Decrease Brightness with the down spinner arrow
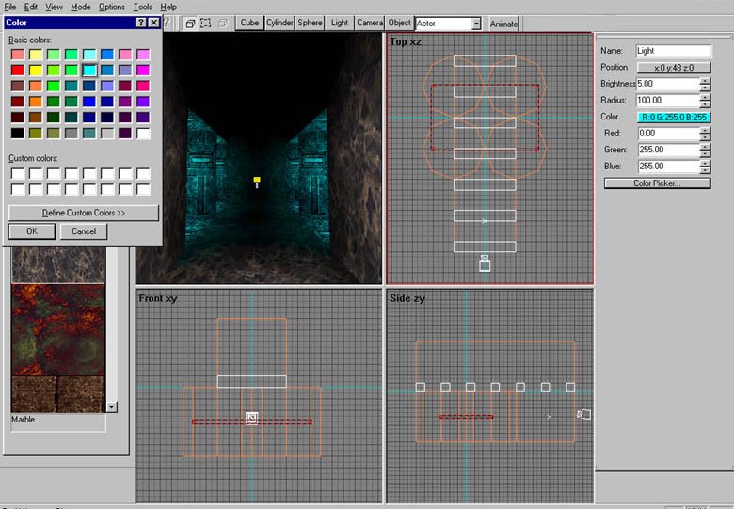 click(706, 87)
